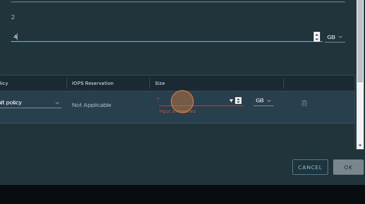
Task: Click the disk Size stepper spinner
Action: 238,101
